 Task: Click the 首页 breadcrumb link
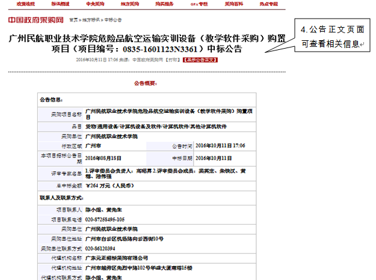pos(73,20)
